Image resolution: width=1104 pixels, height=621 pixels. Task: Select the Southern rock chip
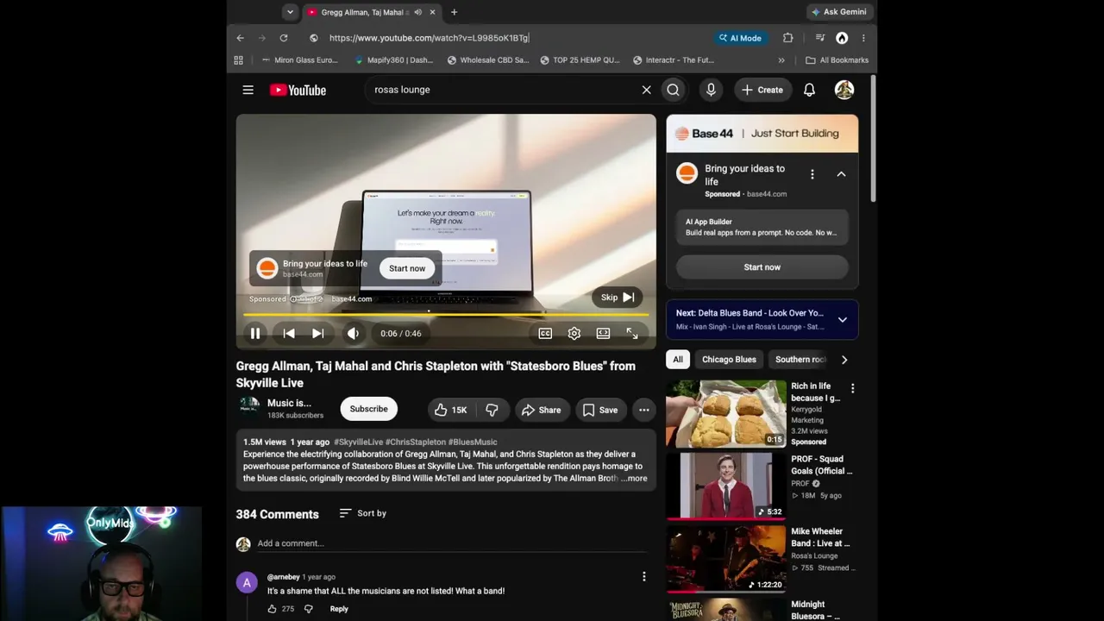pos(800,360)
